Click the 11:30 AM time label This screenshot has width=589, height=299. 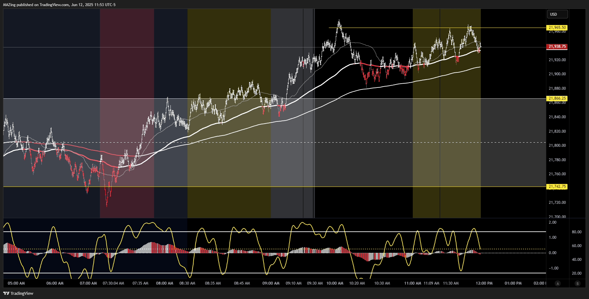pyautogui.click(x=451, y=283)
